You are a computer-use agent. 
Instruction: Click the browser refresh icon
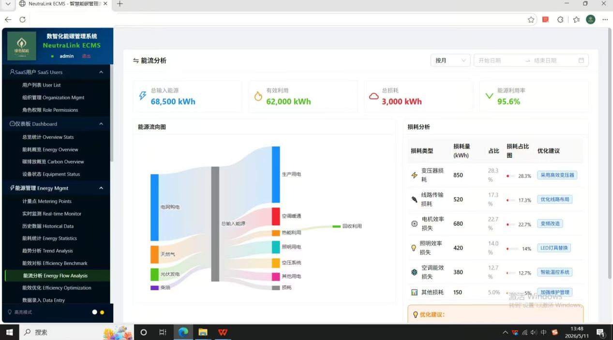coord(22,19)
